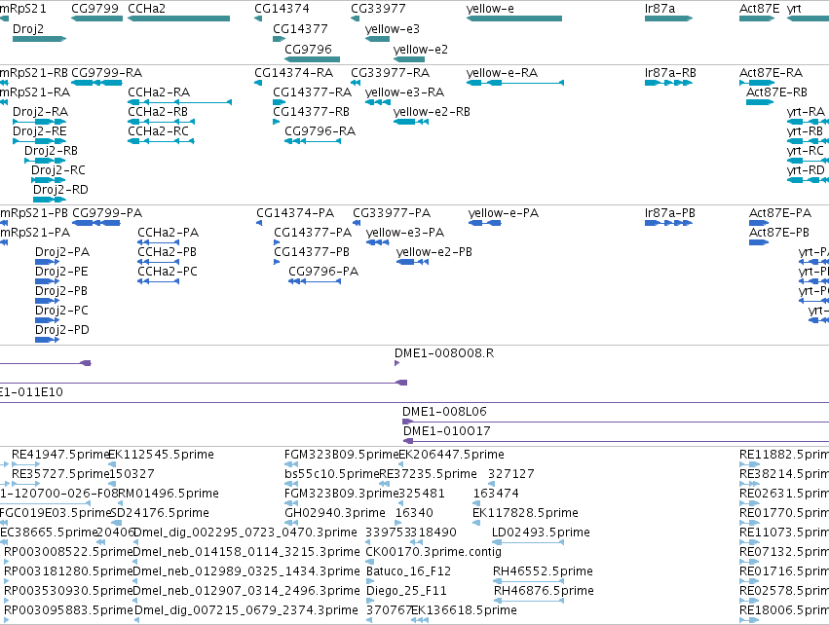This screenshot has width=829, height=625.
Task: Select transcript Droj2-RD
Action: [x=60, y=190]
